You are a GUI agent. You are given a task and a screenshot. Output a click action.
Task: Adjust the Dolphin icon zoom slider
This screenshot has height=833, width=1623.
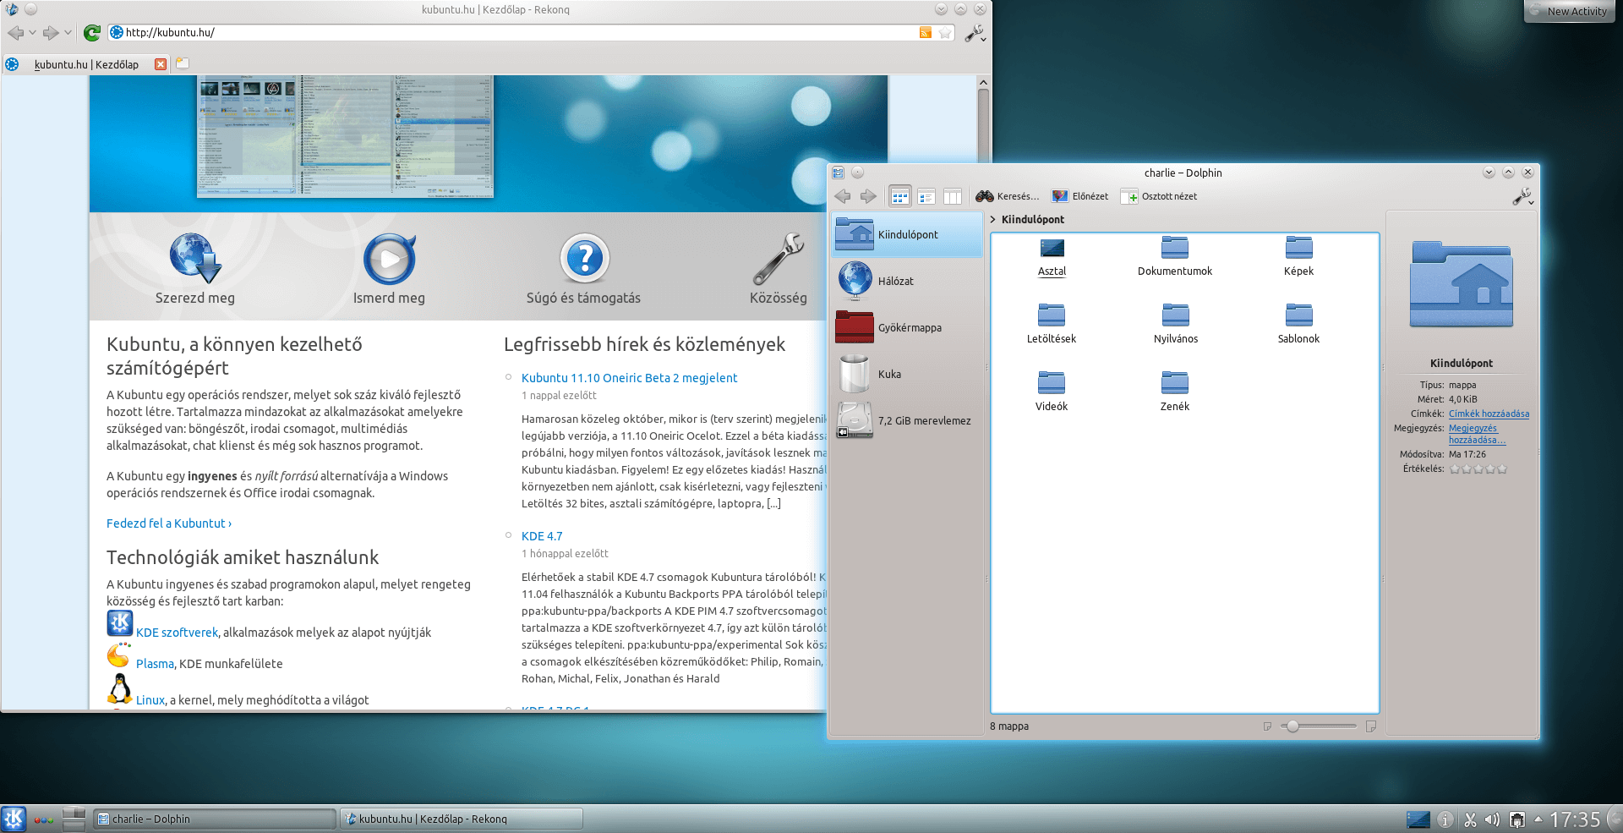pos(1292,726)
